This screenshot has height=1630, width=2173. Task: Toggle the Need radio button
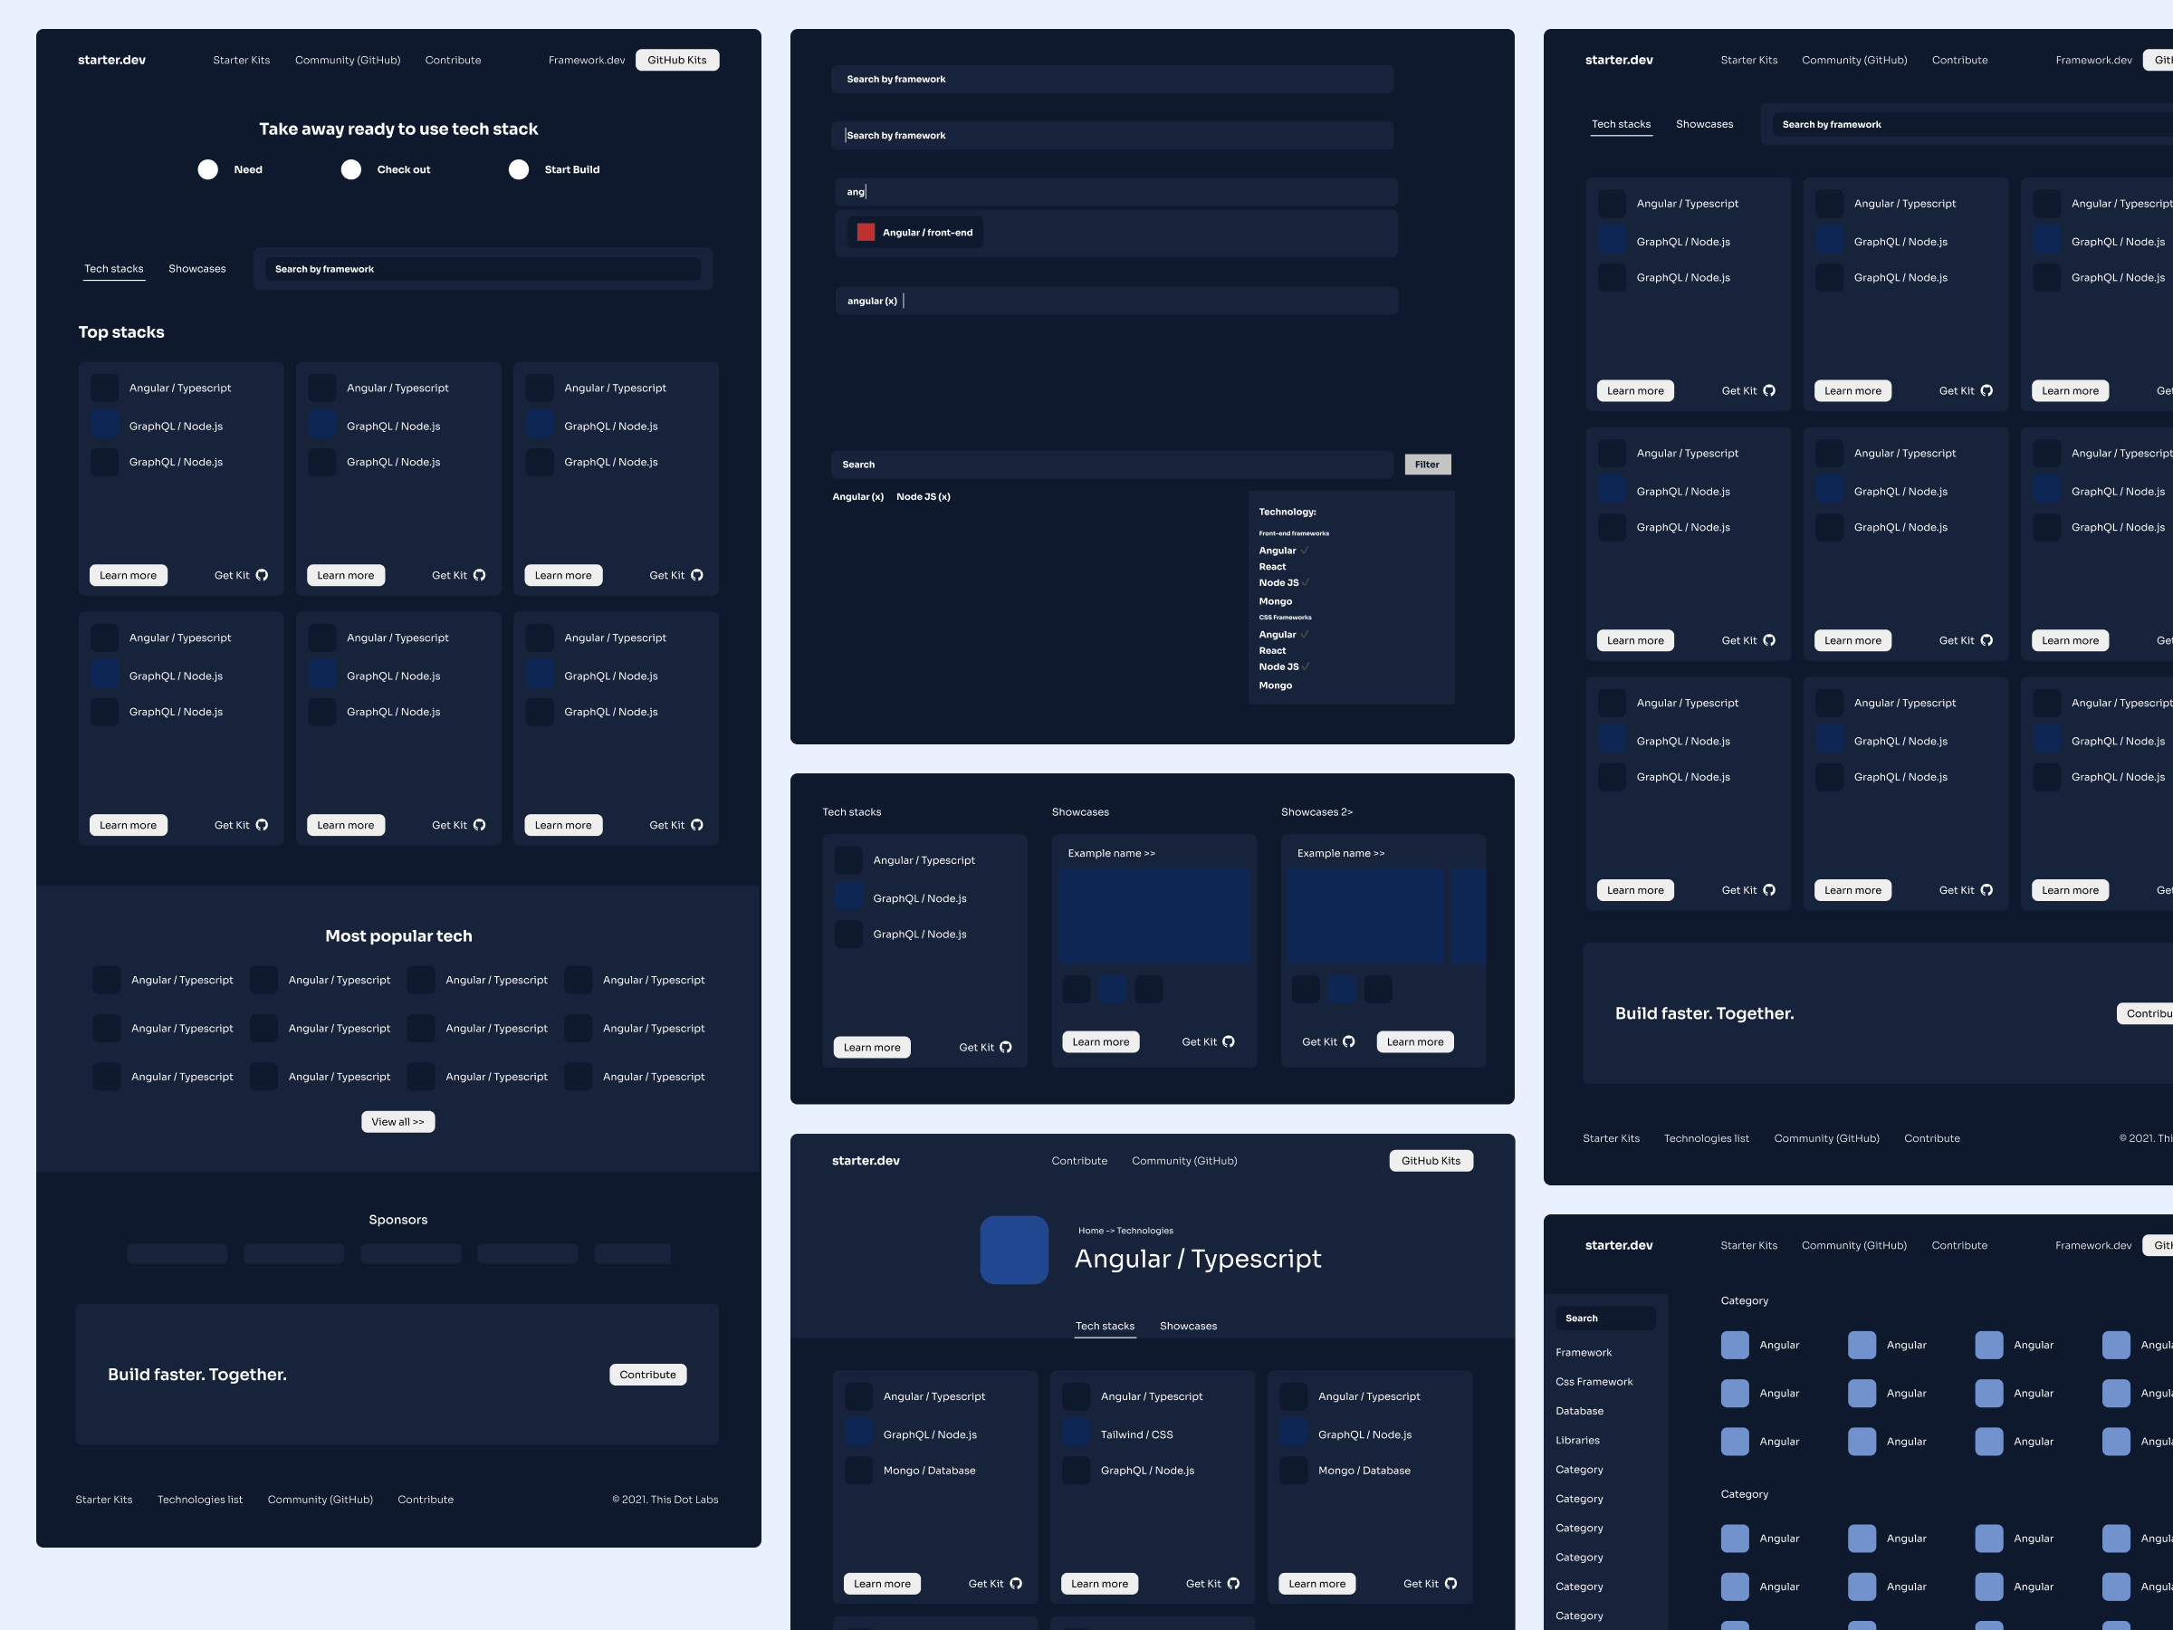click(207, 168)
